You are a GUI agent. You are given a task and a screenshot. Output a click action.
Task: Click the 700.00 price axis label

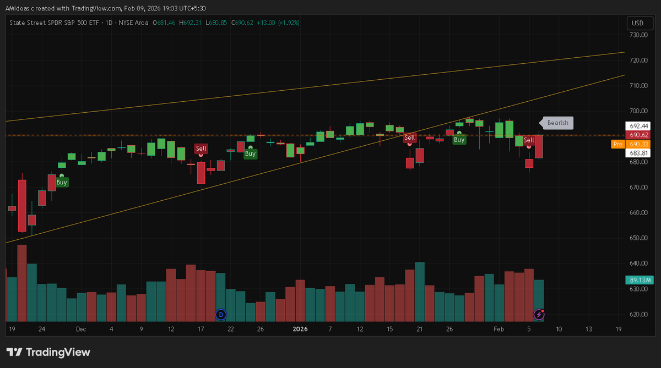point(639,111)
